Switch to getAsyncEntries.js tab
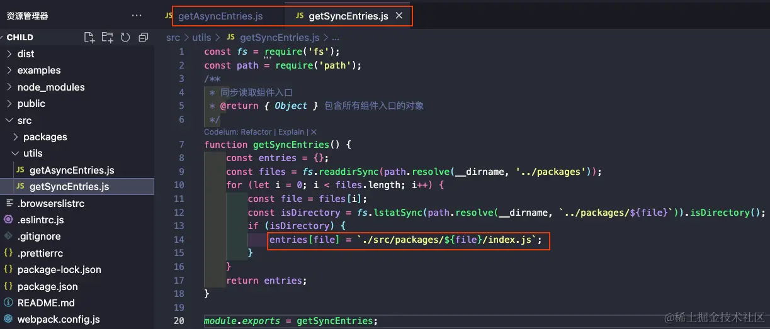 click(220, 16)
